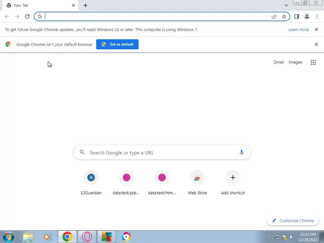This screenshot has width=324, height=243.
Task: Open the data:text/plai... shortcut
Action: 126,183
